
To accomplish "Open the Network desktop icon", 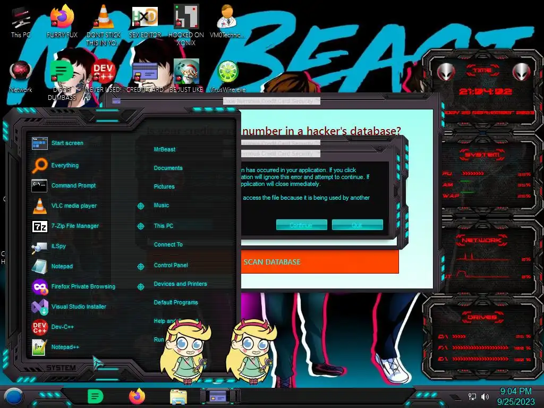I will (x=21, y=76).
